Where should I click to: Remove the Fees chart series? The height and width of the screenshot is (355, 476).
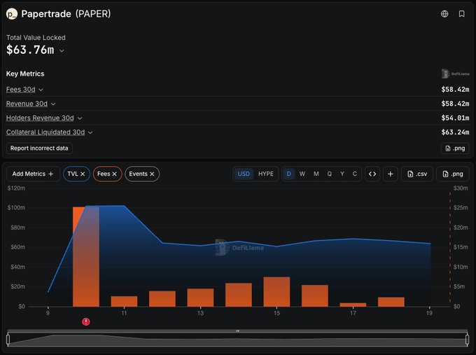click(x=114, y=174)
